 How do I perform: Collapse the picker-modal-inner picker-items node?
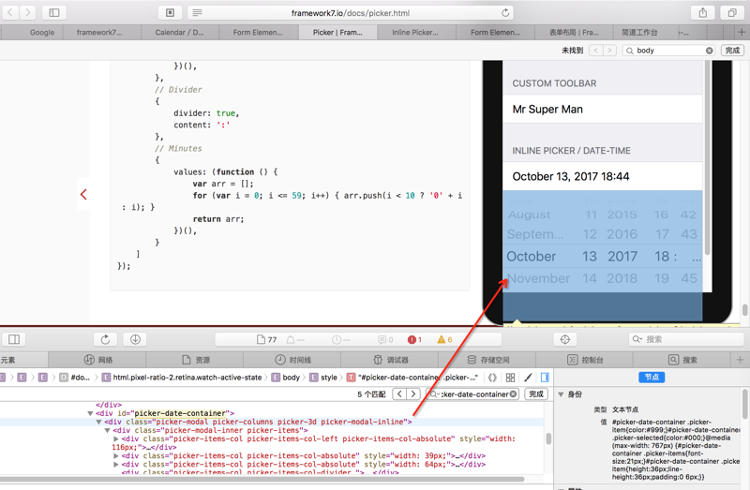click(x=107, y=431)
